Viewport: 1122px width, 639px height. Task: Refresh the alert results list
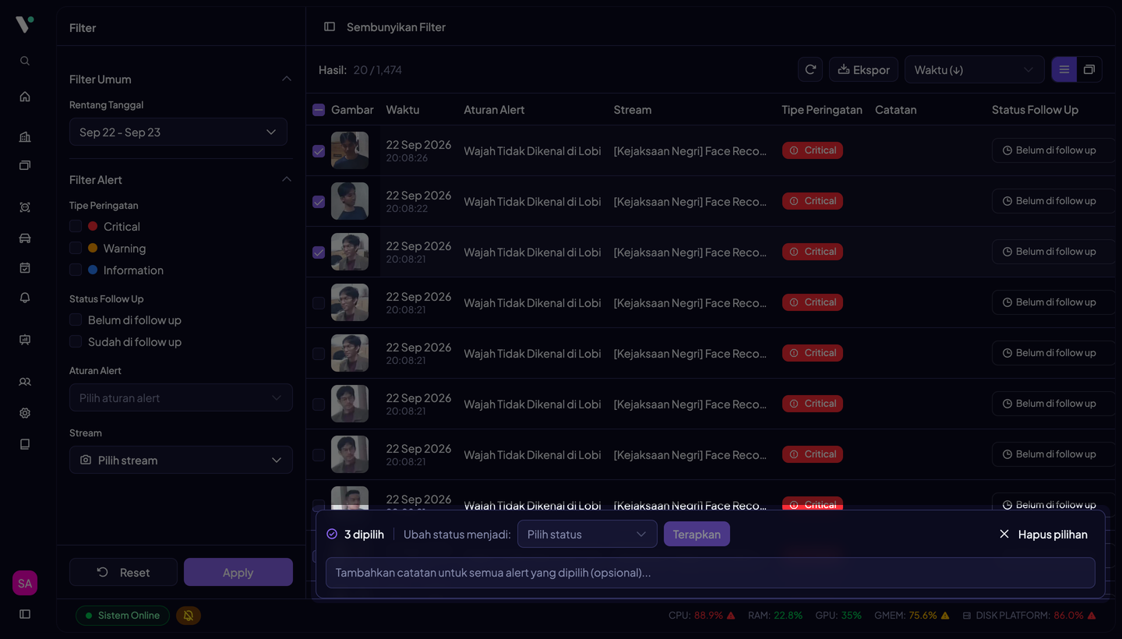810,69
